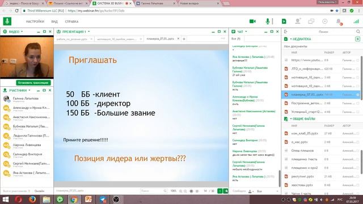This screenshot has width=363, height=204.
Task: Click the Поиск field above Медиатека
Action: (323, 32)
